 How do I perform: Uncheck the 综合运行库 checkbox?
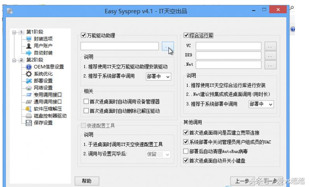[x=186, y=35]
